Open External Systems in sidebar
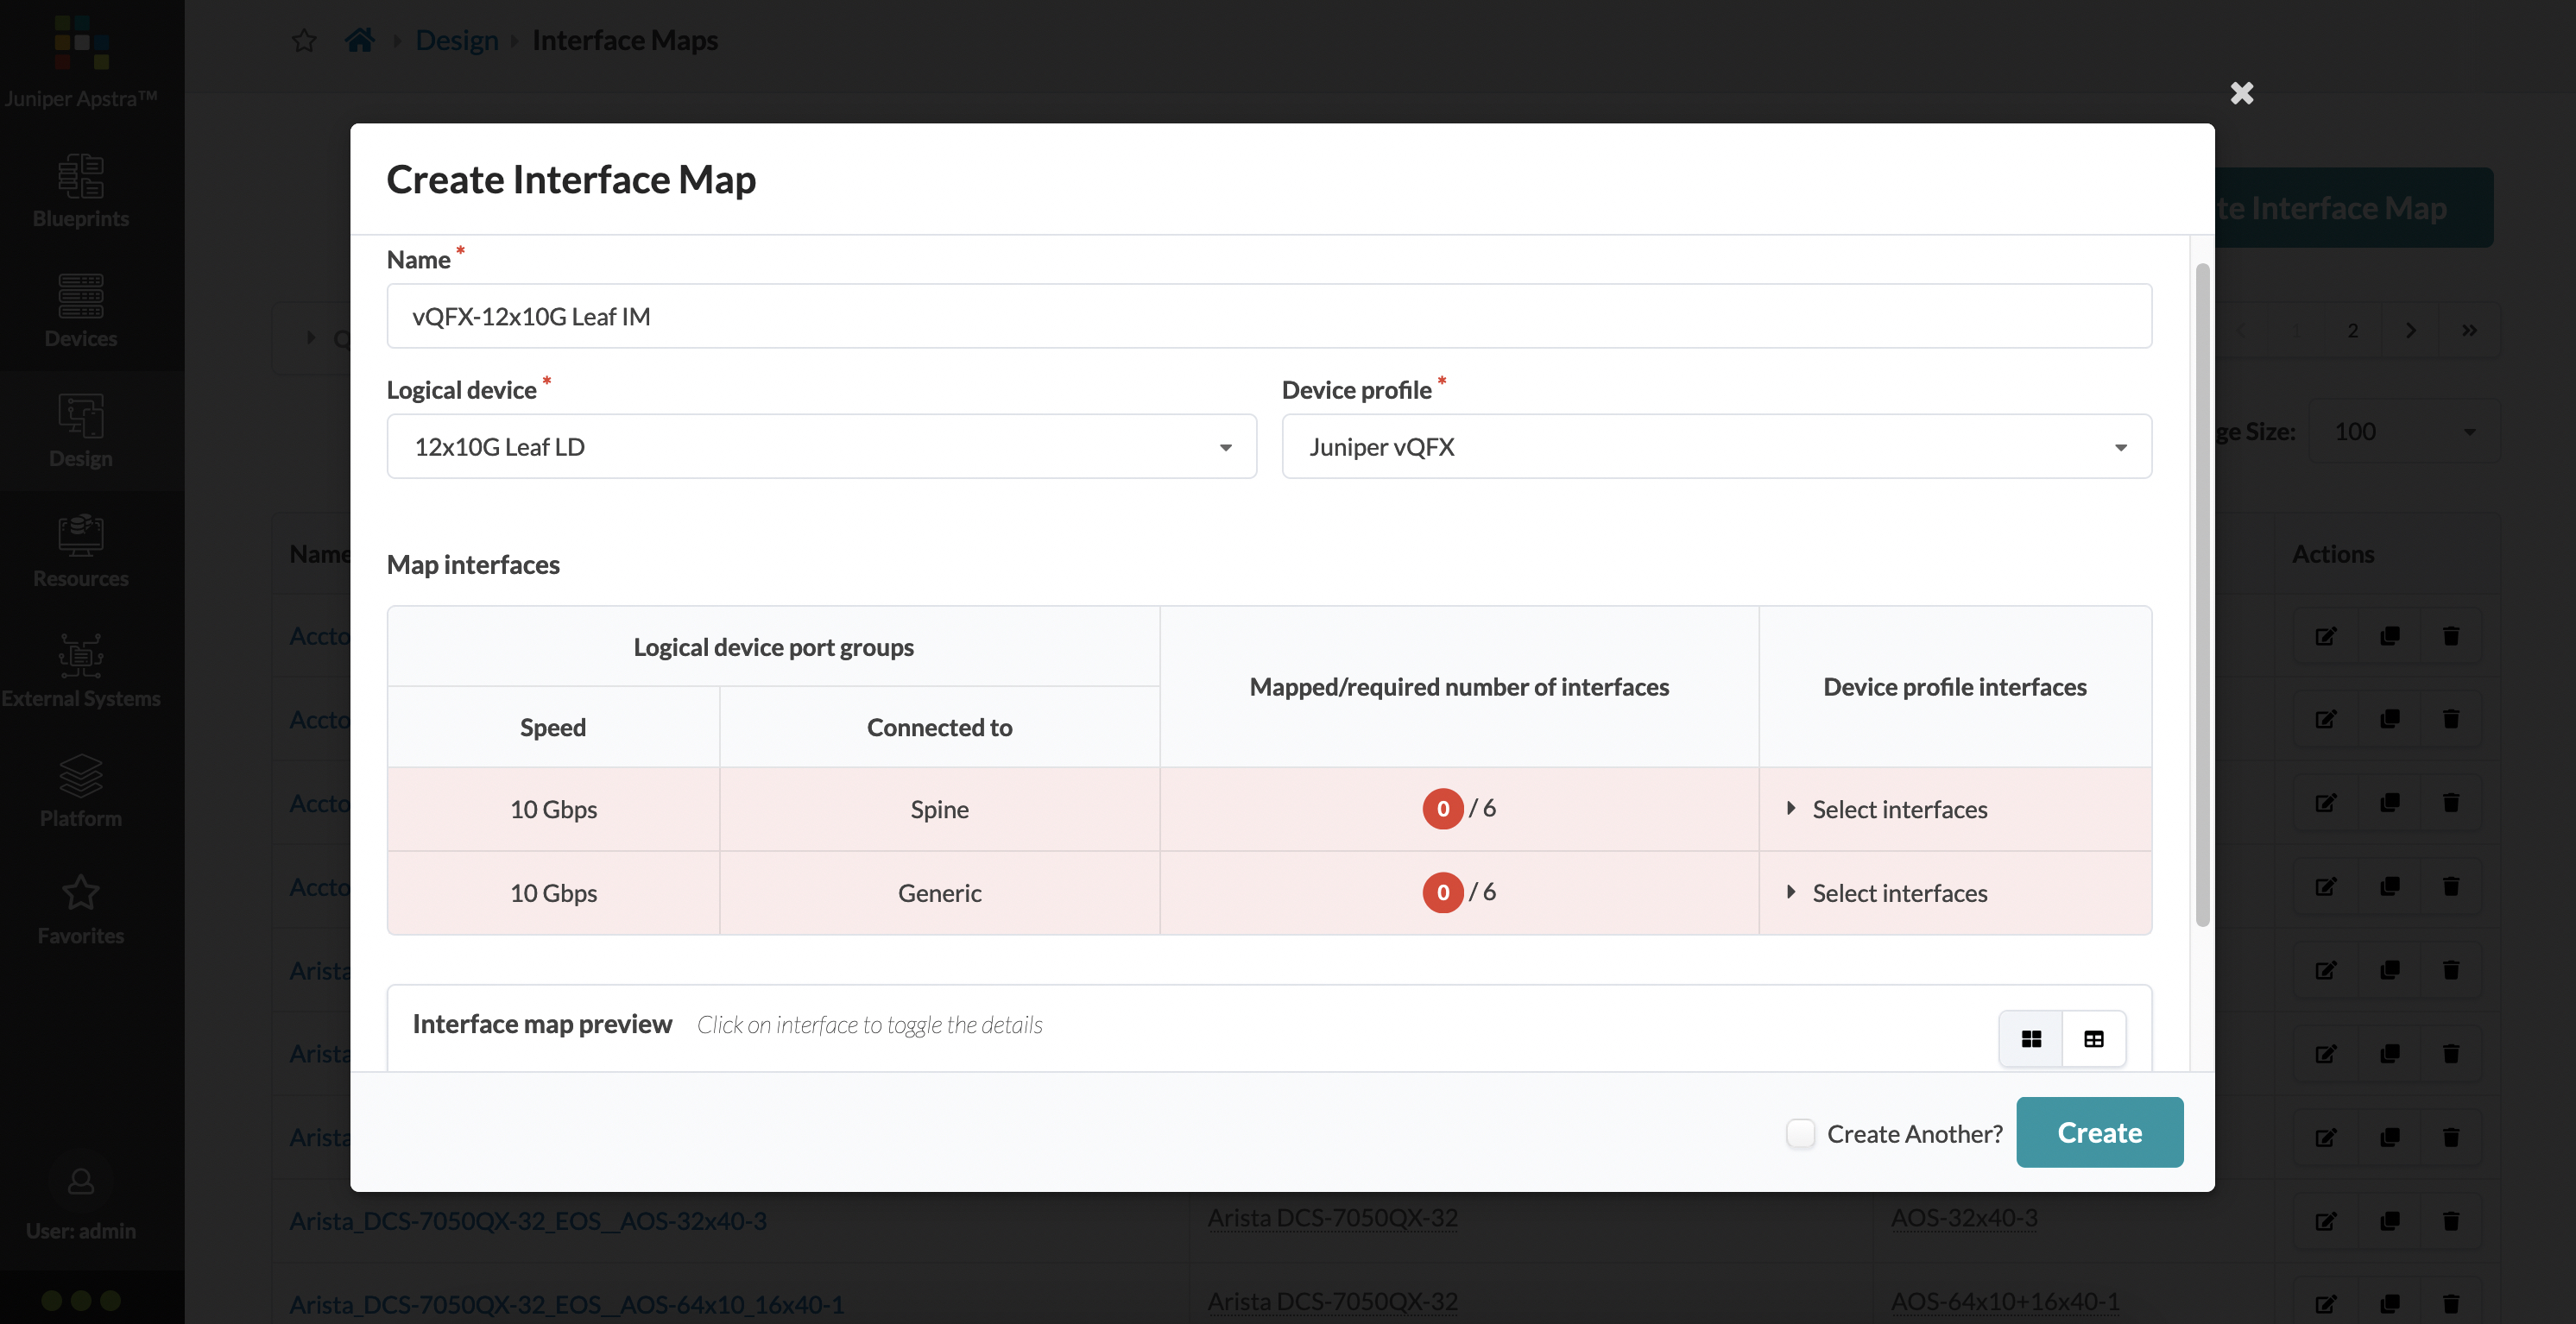 tap(81, 671)
